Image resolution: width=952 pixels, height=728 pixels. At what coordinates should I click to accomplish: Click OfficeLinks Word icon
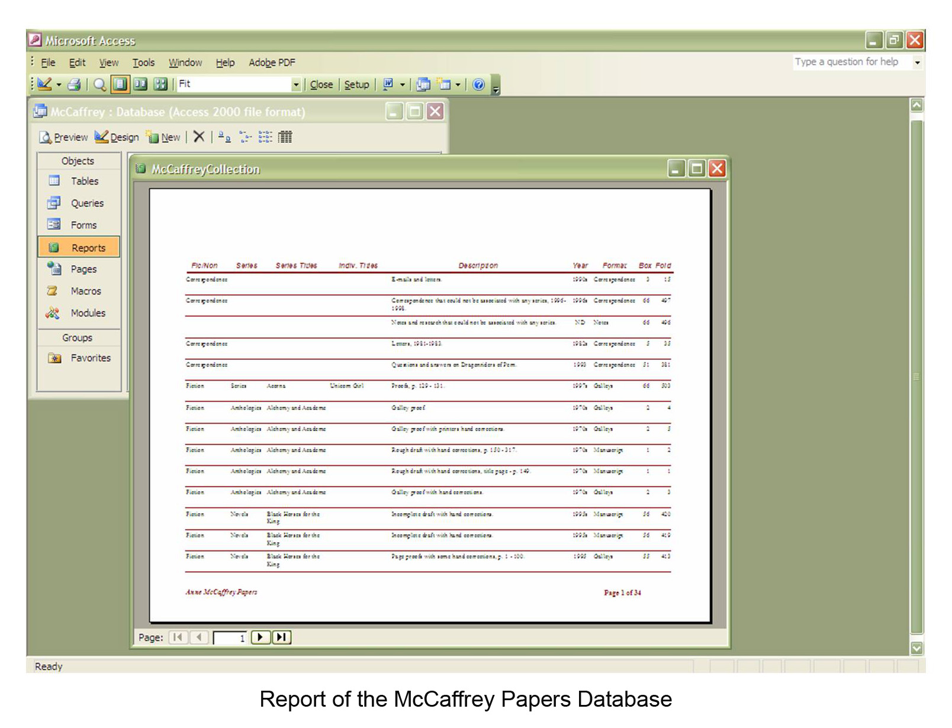(x=388, y=84)
